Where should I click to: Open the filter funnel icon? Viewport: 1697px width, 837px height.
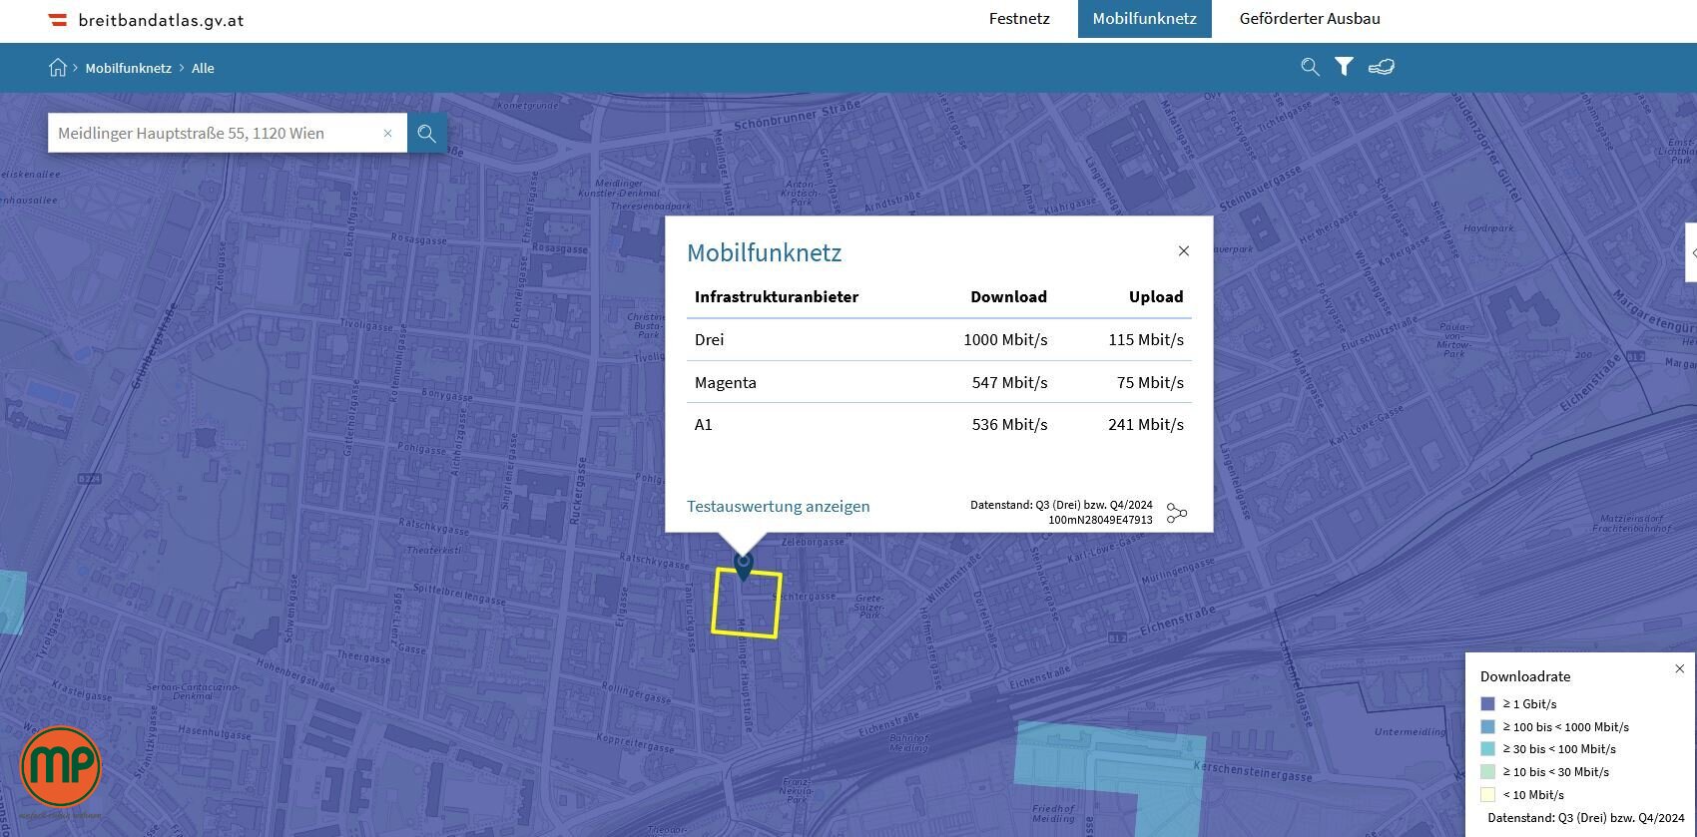(1344, 67)
